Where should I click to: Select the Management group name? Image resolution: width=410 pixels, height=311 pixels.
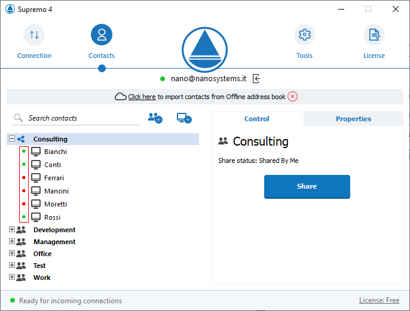point(54,242)
